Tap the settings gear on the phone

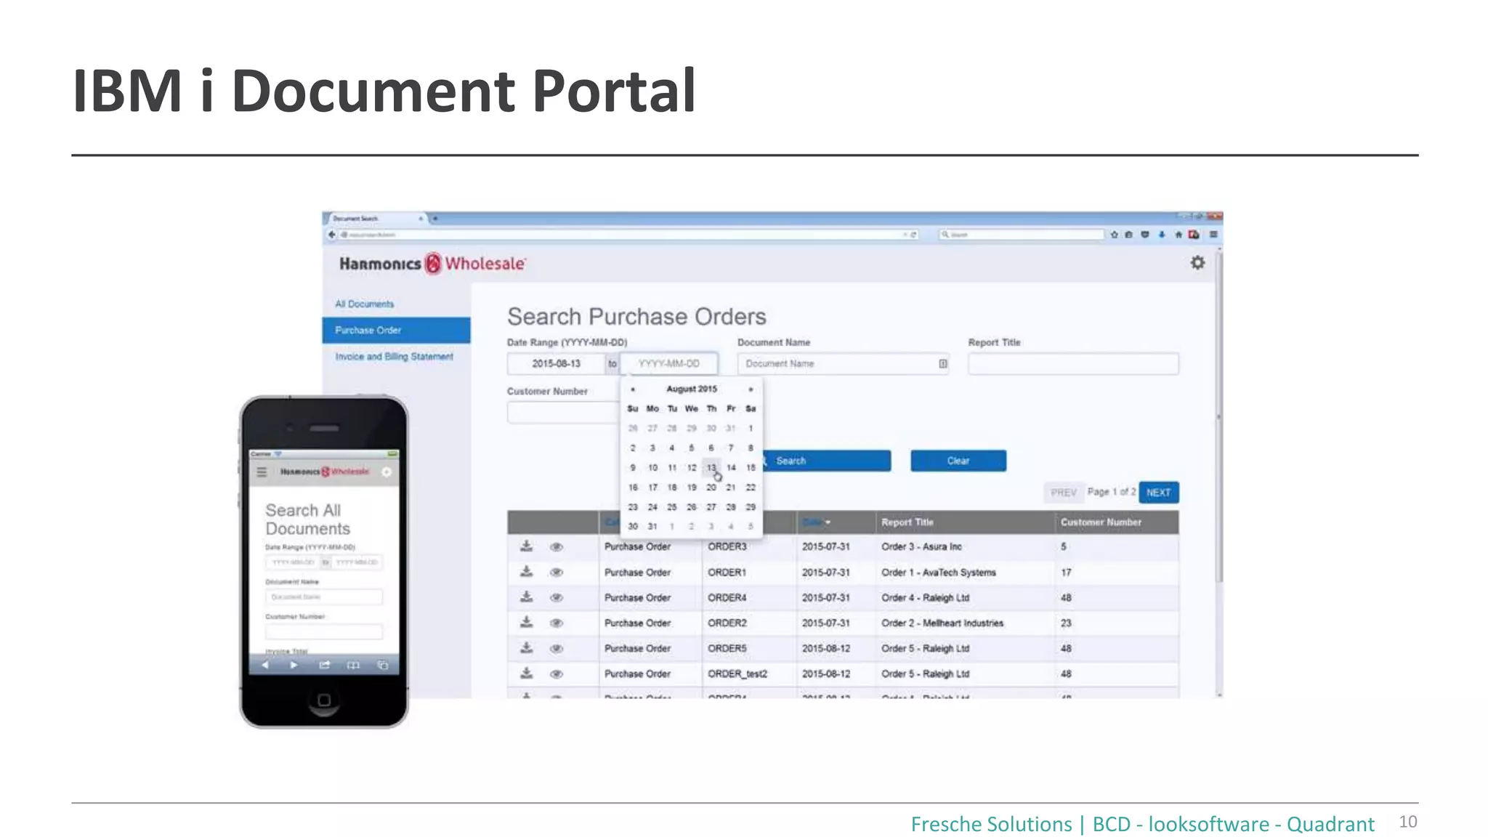(387, 472)
